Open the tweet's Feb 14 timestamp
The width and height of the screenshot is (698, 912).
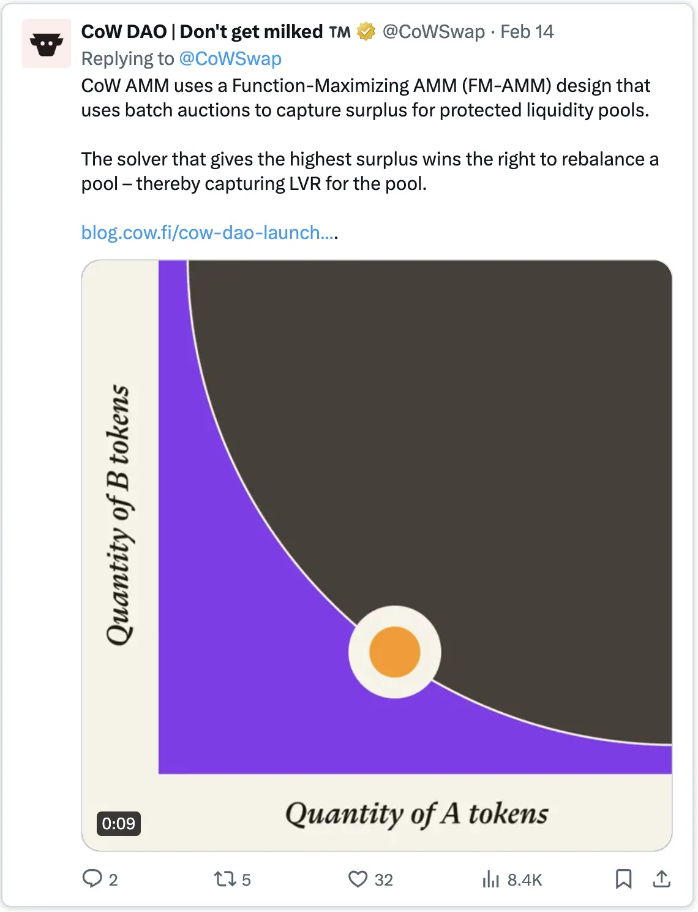point(527,31)
